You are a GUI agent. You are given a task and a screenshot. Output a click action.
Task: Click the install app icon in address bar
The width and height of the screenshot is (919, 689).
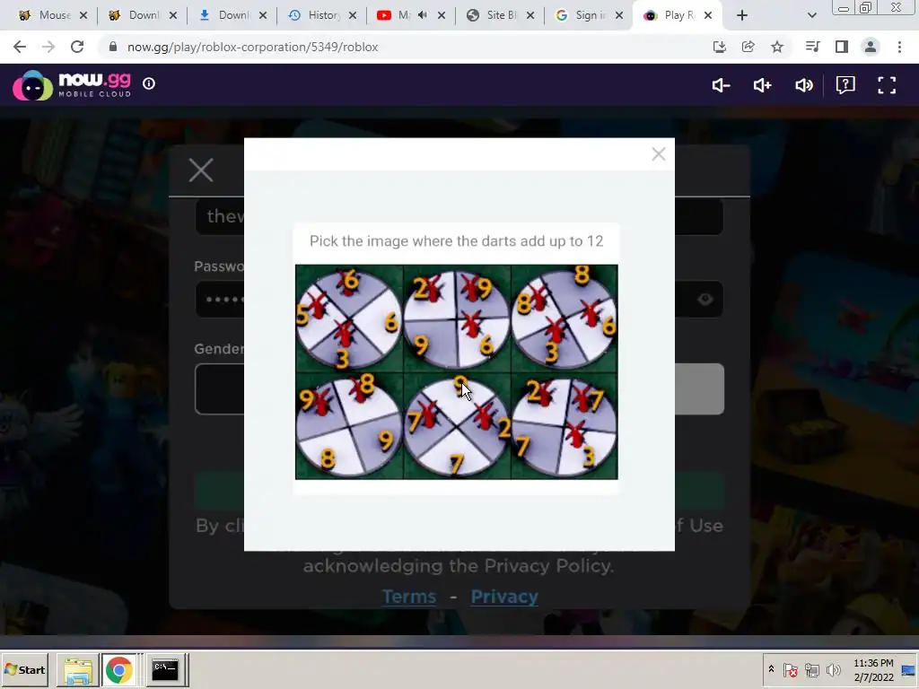point(719,47)
